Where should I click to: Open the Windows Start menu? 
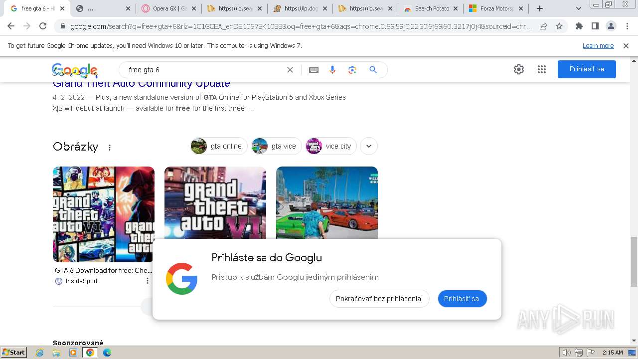(x=14, y=352)
